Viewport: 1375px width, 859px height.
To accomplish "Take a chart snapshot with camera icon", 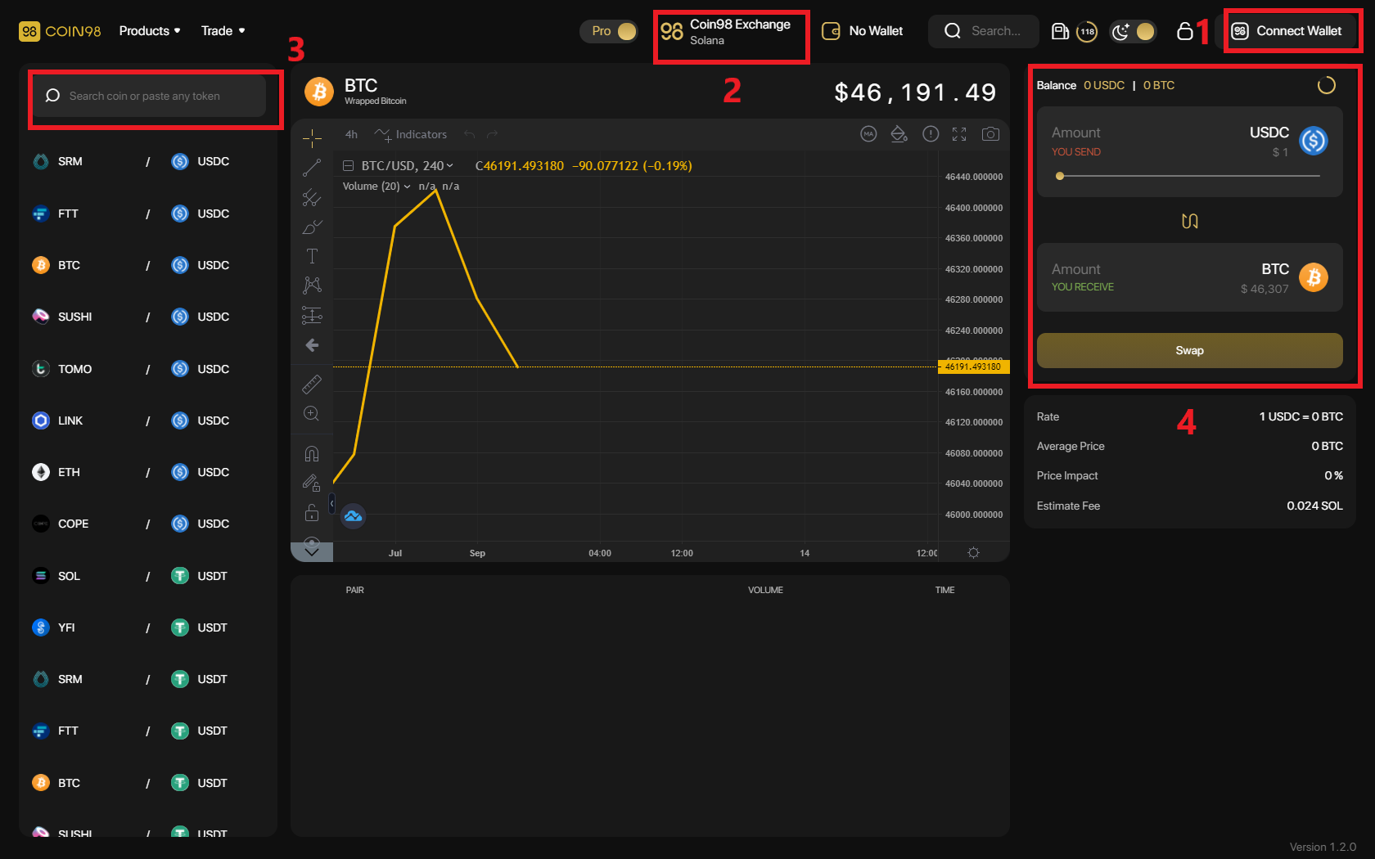I will pos(990,134).
